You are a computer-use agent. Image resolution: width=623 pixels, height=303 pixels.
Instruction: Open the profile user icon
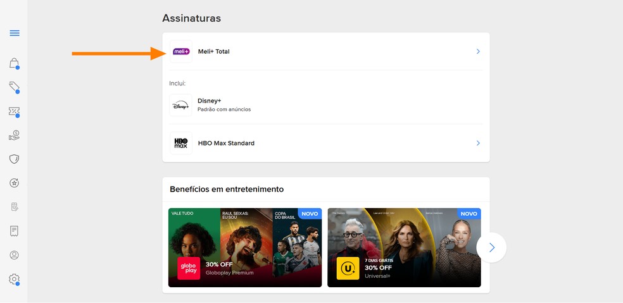click(x=15, y=255)
